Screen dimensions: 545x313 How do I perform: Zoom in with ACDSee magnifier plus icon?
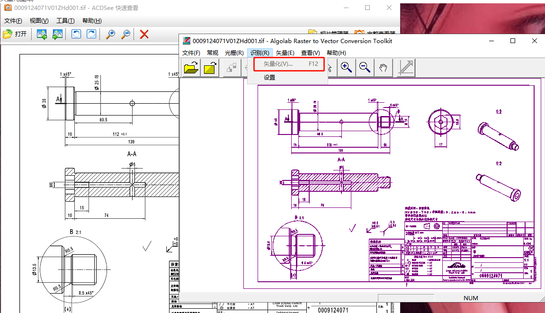(x=110, y=34)
